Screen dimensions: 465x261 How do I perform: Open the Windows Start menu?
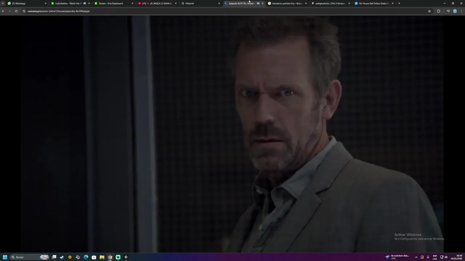pos(5,257)
